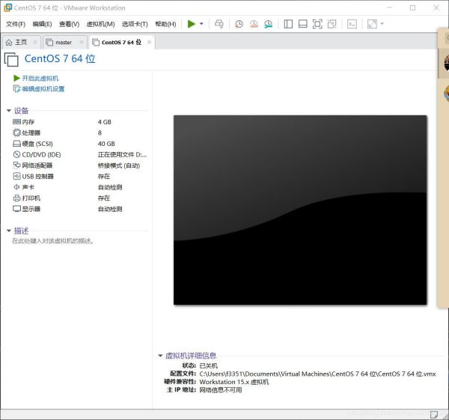Click the green power on play button

[192, 24]
